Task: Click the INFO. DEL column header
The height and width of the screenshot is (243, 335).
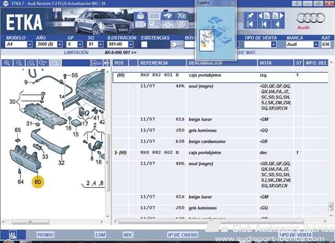Action: [x=316, y=63]
